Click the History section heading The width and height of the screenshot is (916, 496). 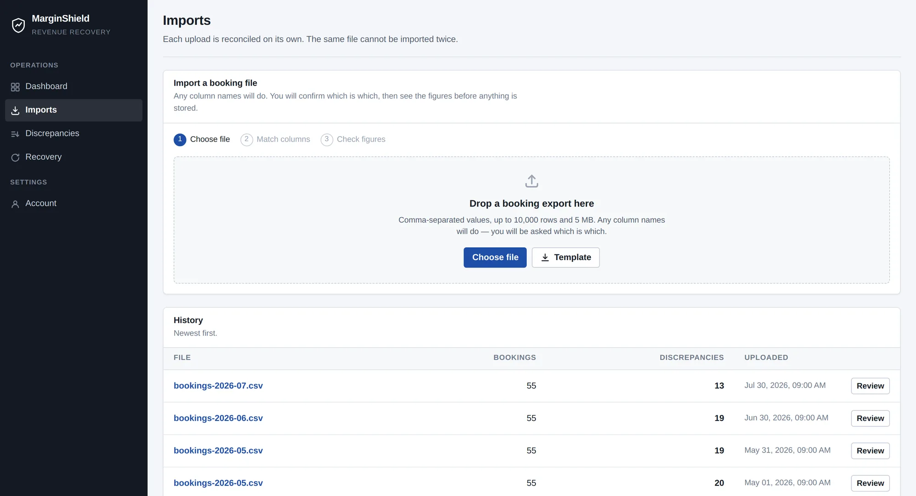[188, 320]
